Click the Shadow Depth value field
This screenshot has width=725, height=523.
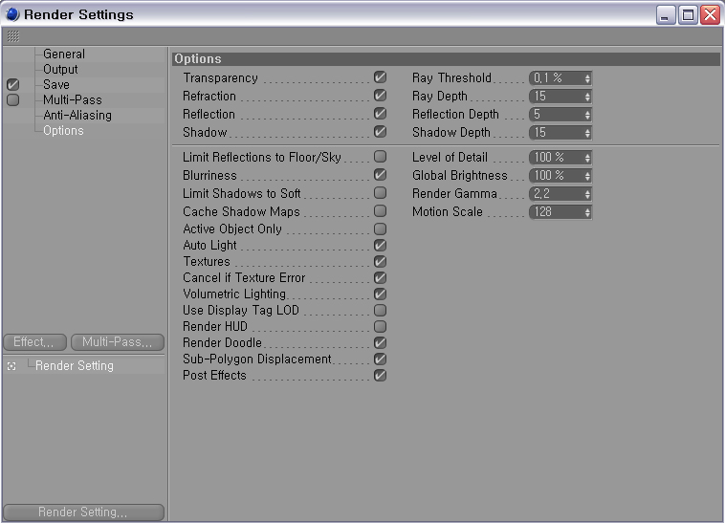coord(557,133)
